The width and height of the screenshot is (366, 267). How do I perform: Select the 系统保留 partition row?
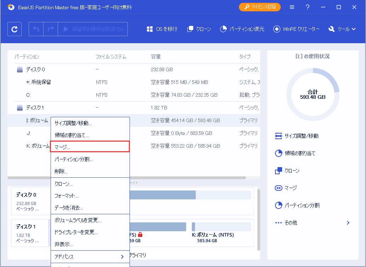pyautogui.click(x=134, y=82)
